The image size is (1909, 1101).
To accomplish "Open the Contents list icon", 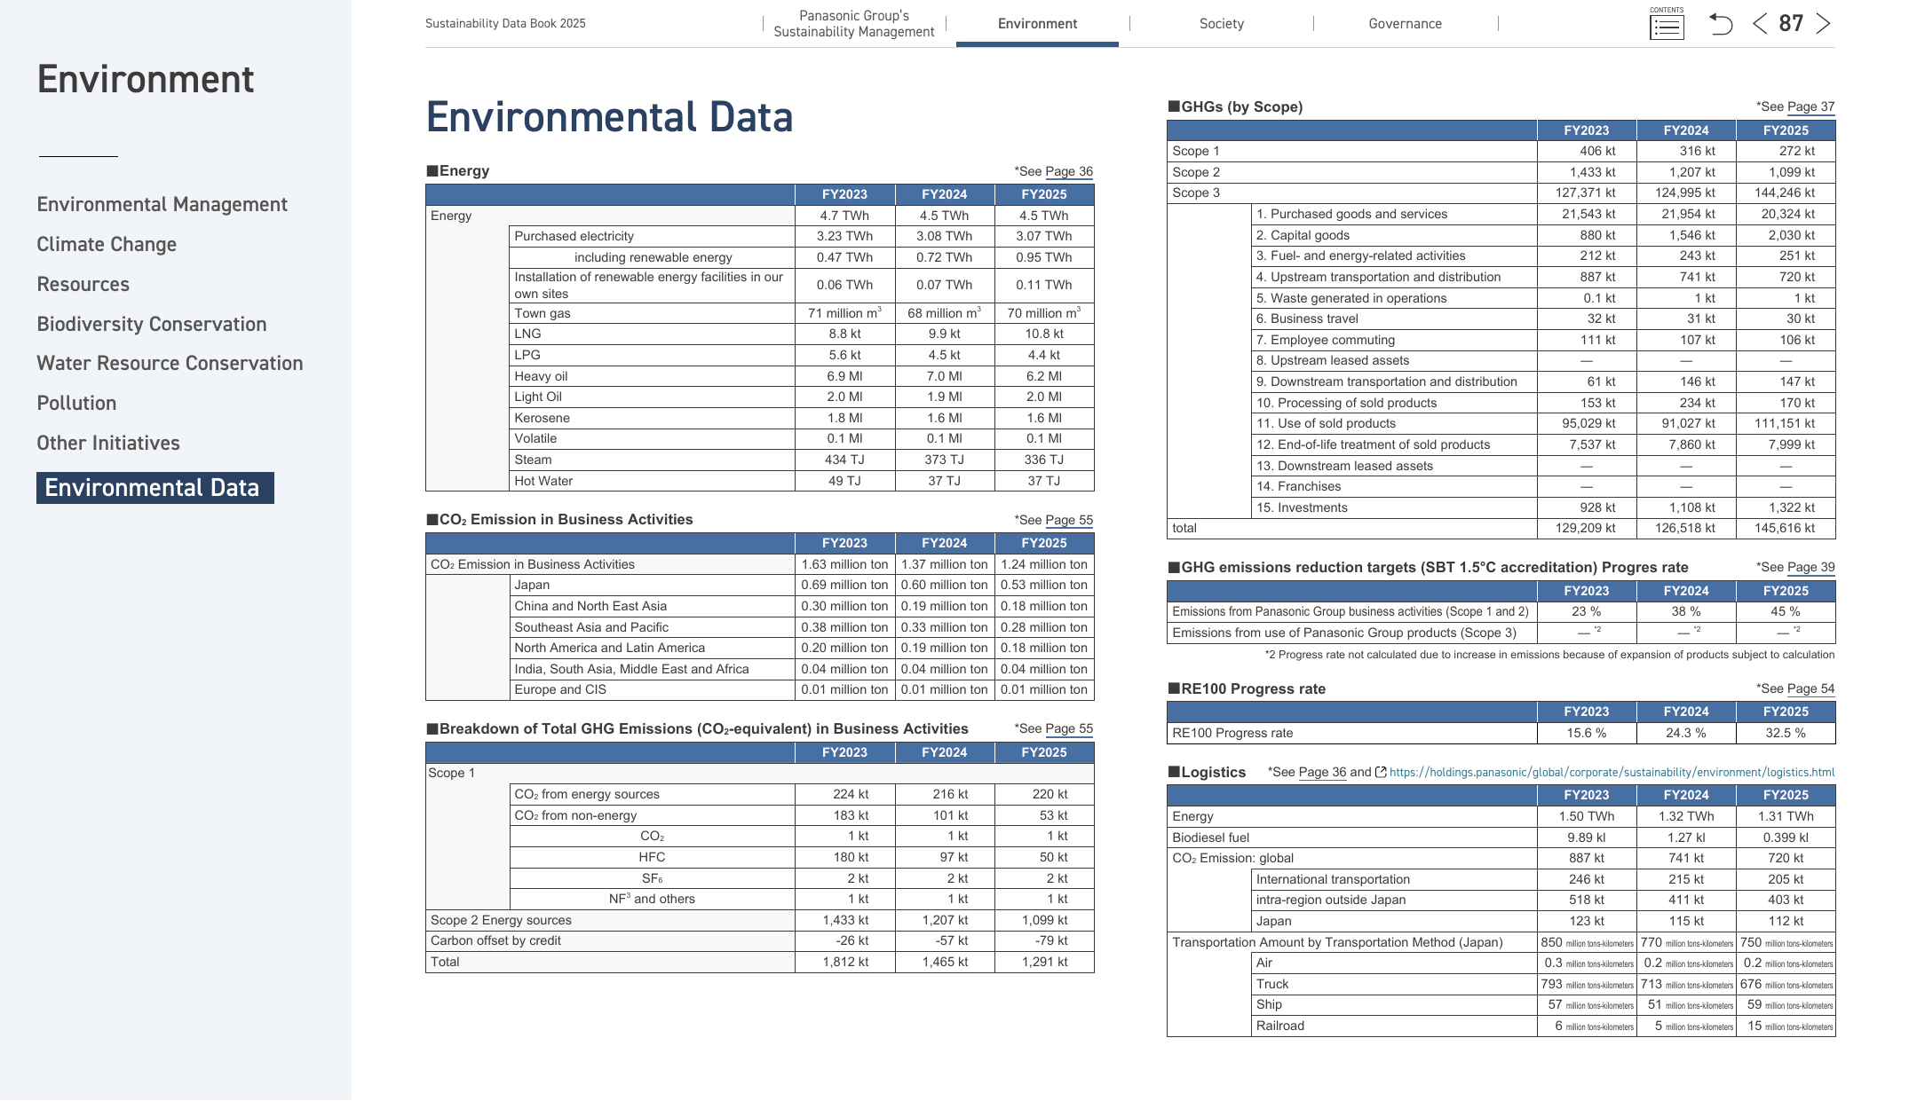I will [1666, 24].
